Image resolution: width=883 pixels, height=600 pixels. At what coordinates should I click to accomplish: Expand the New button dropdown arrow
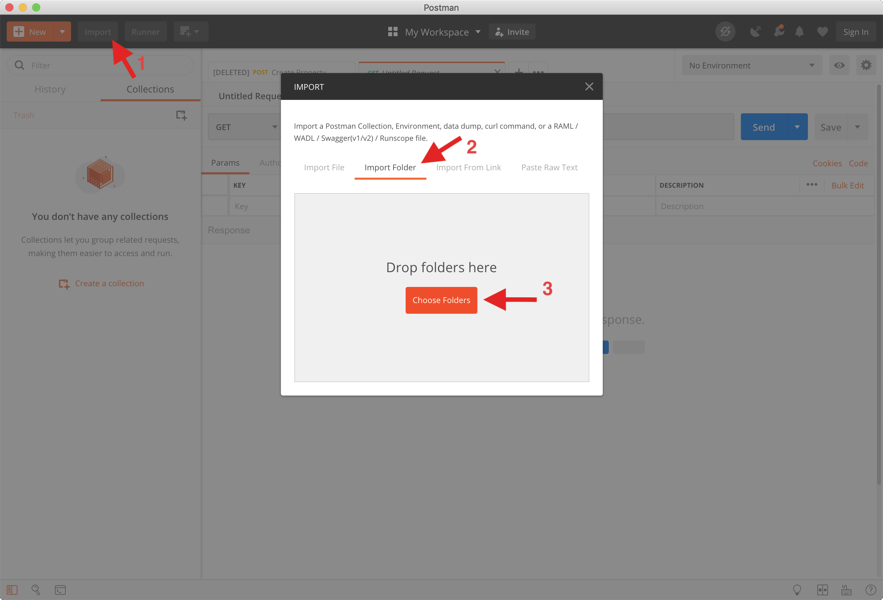(x=62, y=32)
